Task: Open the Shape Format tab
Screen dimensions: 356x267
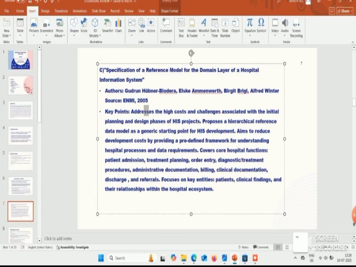Action: pos(169,11)
